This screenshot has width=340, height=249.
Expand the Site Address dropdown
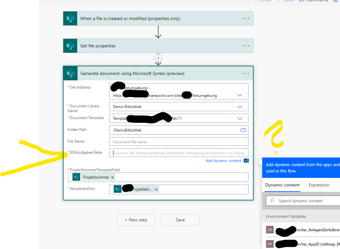coord(240,95)
